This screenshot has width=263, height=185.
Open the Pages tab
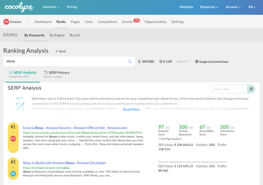75,22
